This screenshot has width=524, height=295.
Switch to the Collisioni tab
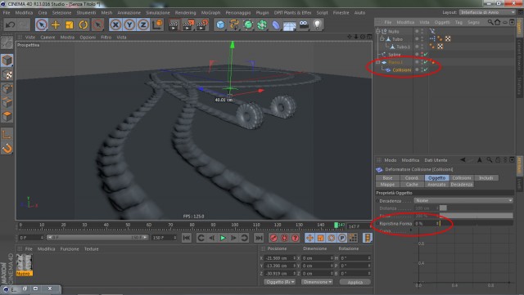tap(462, 178)
